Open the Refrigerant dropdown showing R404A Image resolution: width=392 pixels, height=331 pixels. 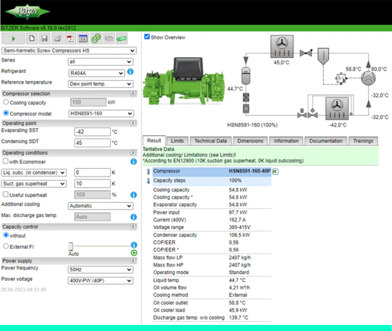[96, 73]
